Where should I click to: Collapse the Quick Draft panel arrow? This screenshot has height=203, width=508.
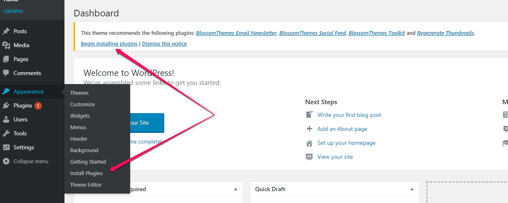click(411, 189)
